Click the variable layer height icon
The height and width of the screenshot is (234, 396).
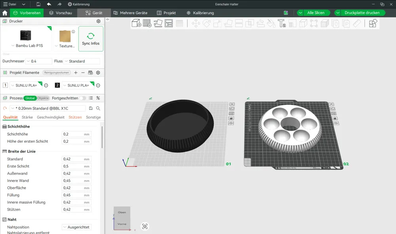point(179,23)
